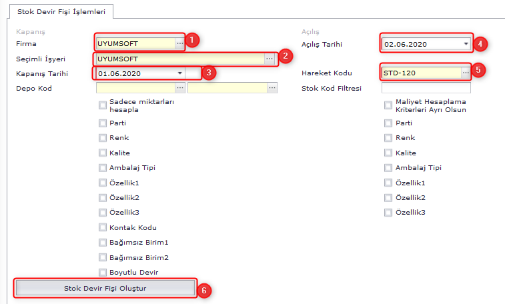The image size is (505, 304).
Task: Tick the Kapanış Parti checkbox
Action: click(103, 123)
